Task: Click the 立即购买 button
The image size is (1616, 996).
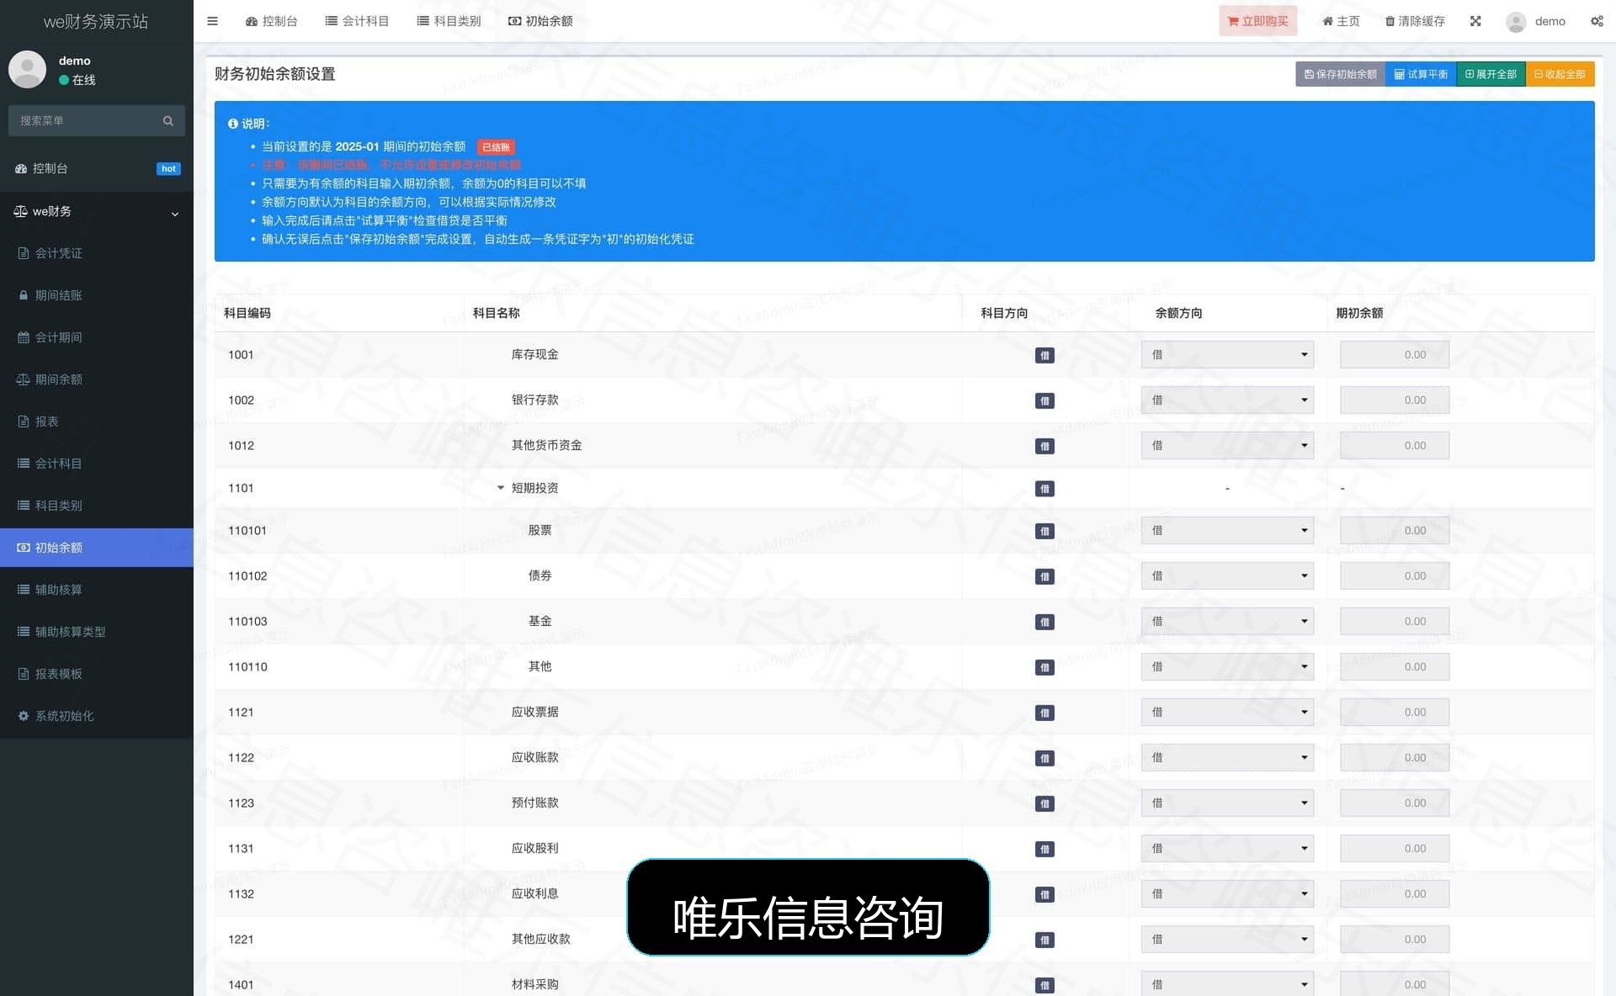Action: [1257, 21]
